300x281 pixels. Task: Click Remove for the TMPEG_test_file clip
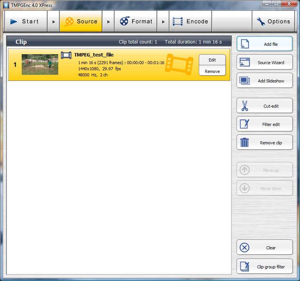pos(212,71)
